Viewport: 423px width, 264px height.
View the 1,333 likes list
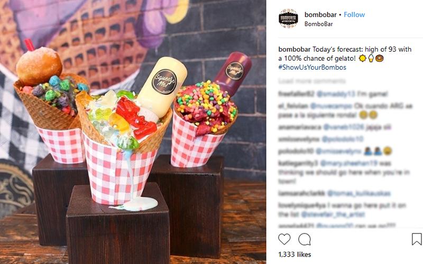[295, 254]
